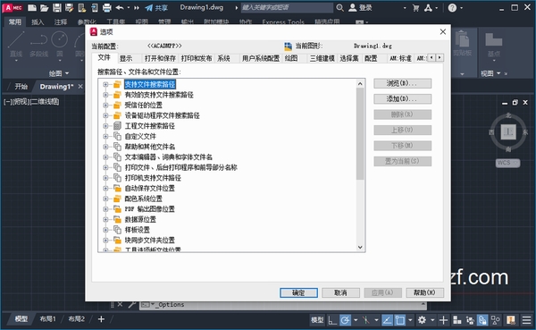
Task: Click the Open folder icon in title bar
Action: 45,7
